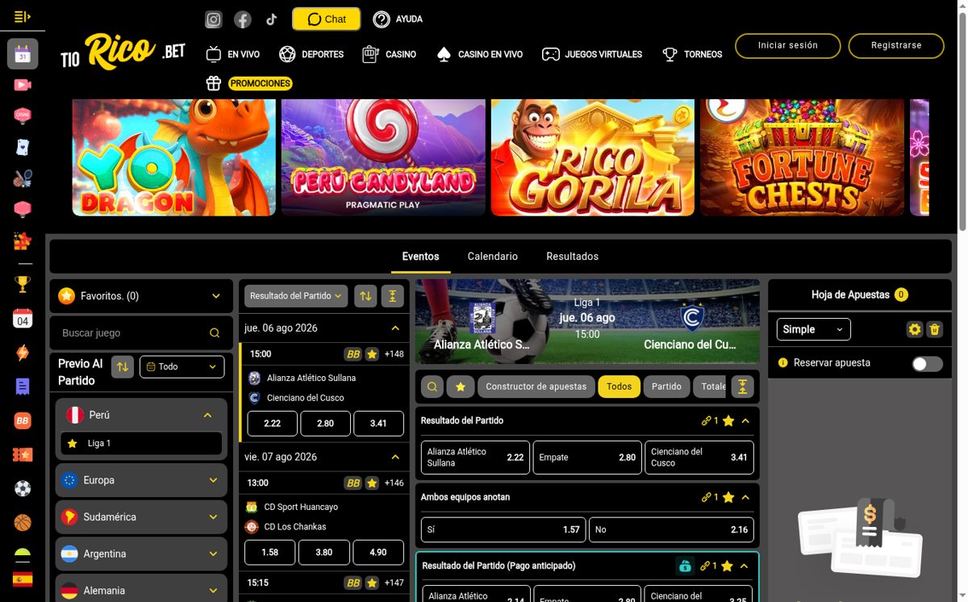968x602 pixels.
Task: Open the Chat button
Action: tap(327, 19)
